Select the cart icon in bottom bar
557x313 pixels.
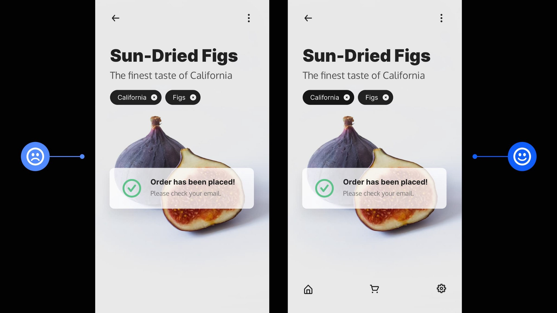pos(374,289)
